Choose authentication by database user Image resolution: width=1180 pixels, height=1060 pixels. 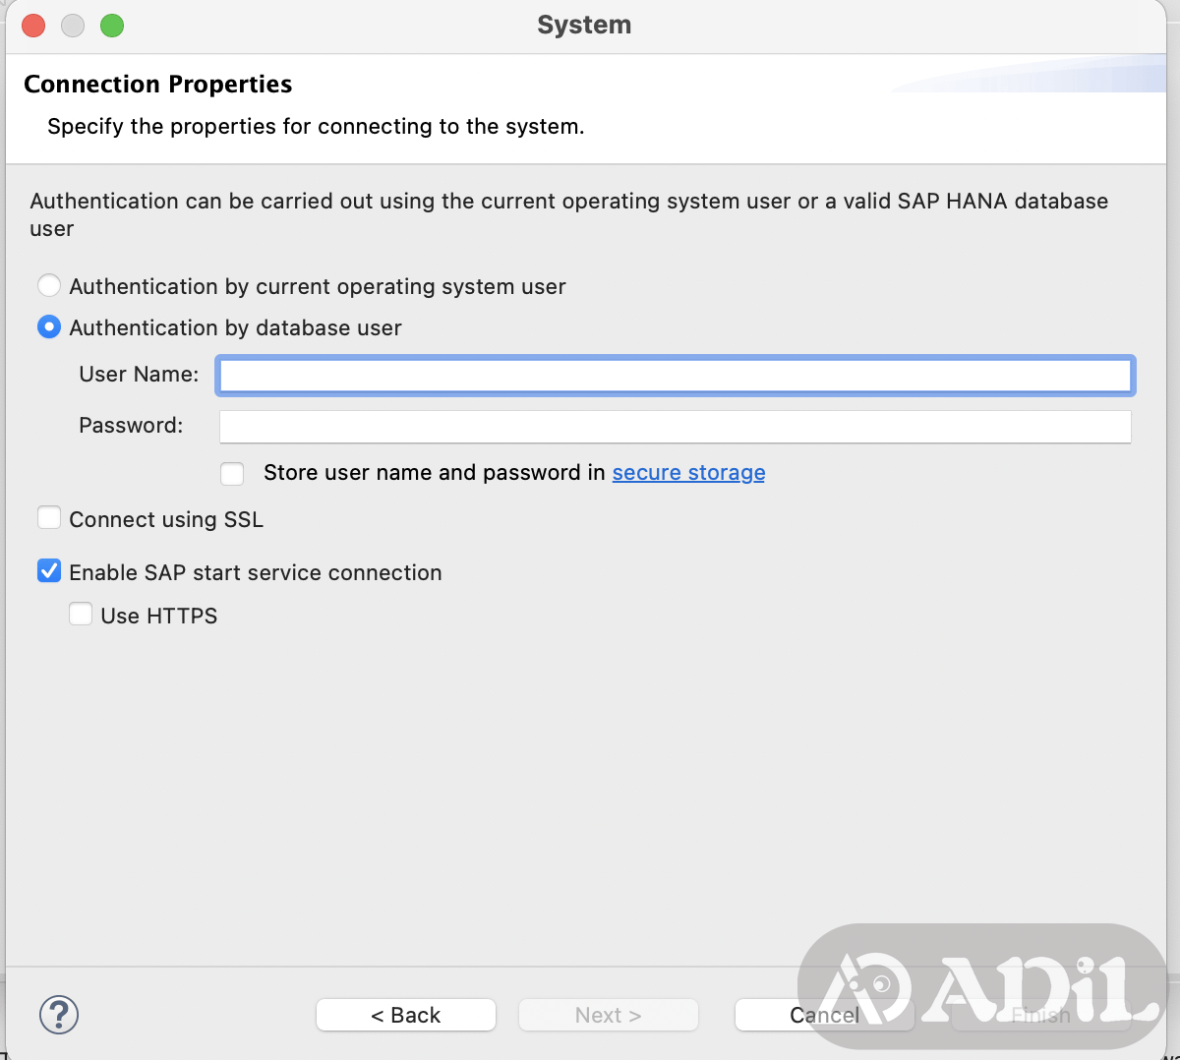(x=49, y=327)
